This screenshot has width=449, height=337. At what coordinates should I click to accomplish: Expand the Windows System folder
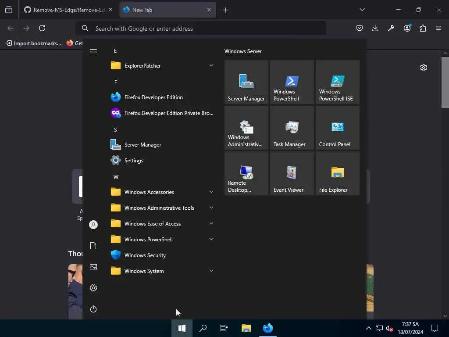point(162,271)
